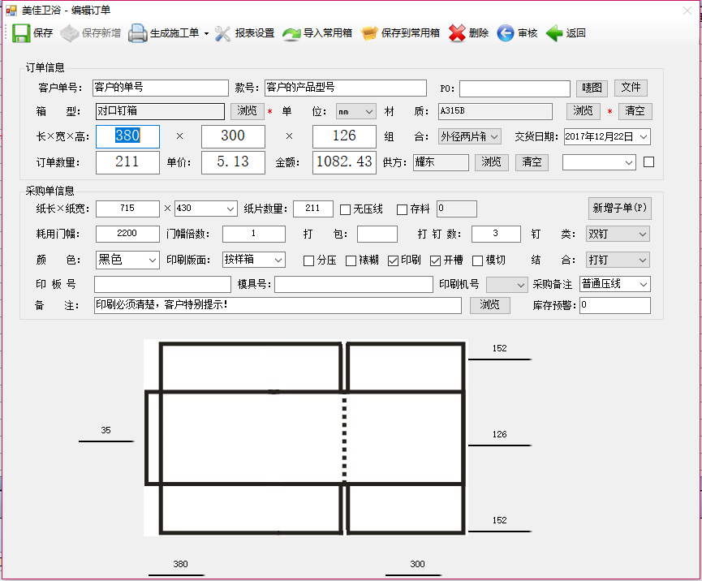This screenshot has height=581, width=702.
Task: Toggle the checkbox right of the empty 供方 dropdown
Action: click(x=648, y=162)
